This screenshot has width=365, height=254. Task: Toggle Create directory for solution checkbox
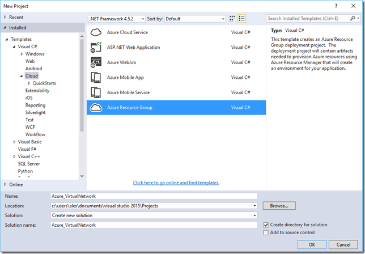(266, 225)
